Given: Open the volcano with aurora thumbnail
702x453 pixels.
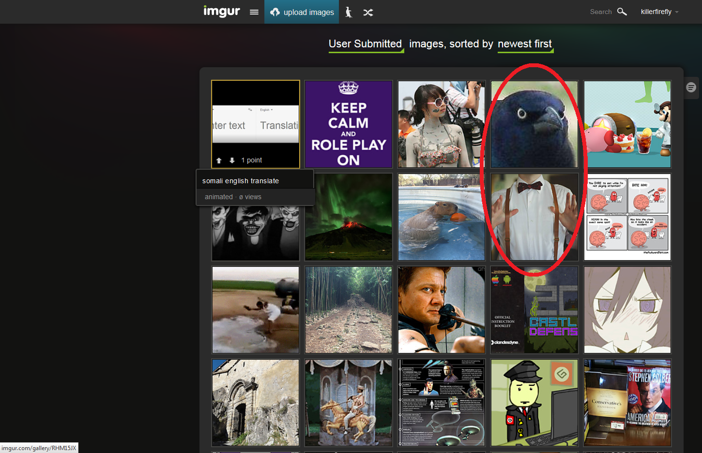Looking at the screenshot, I should (349, 217).
